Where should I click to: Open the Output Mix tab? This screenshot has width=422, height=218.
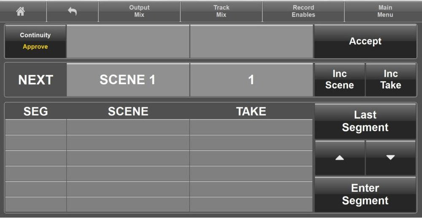(x=139, y=11)
